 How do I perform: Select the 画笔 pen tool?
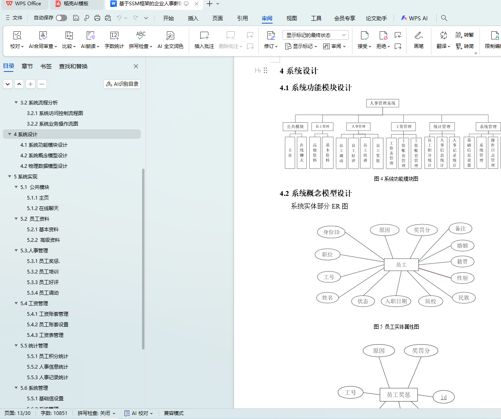point(418,36)
